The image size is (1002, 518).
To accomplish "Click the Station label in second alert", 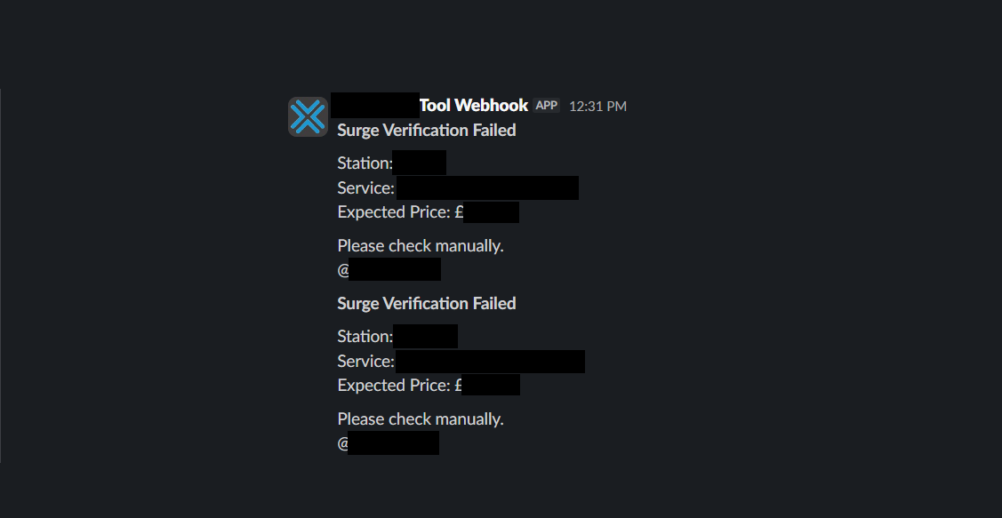I will click(365, 337).
